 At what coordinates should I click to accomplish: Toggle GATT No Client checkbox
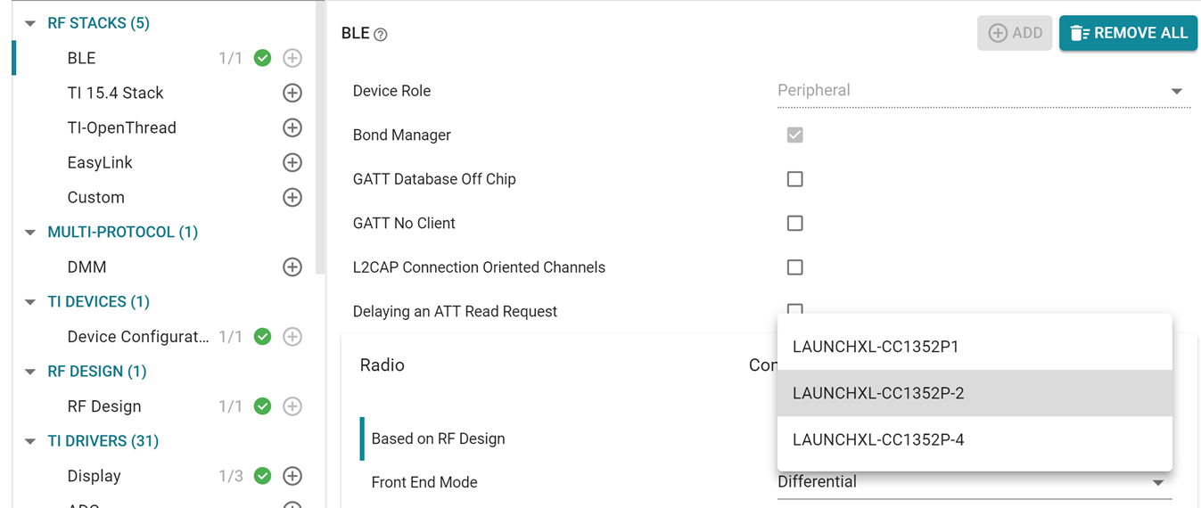[794, 223]
